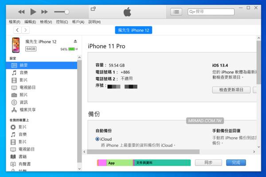
Task: Open the mini player window icon
Action: [93, 9]
